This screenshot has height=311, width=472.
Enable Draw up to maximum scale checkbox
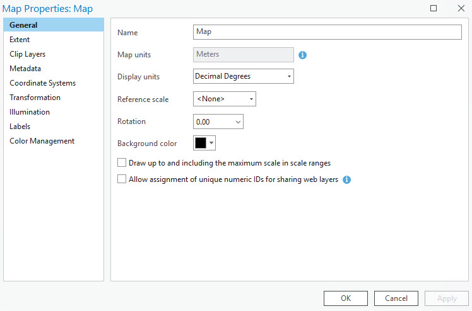[122, 162]
